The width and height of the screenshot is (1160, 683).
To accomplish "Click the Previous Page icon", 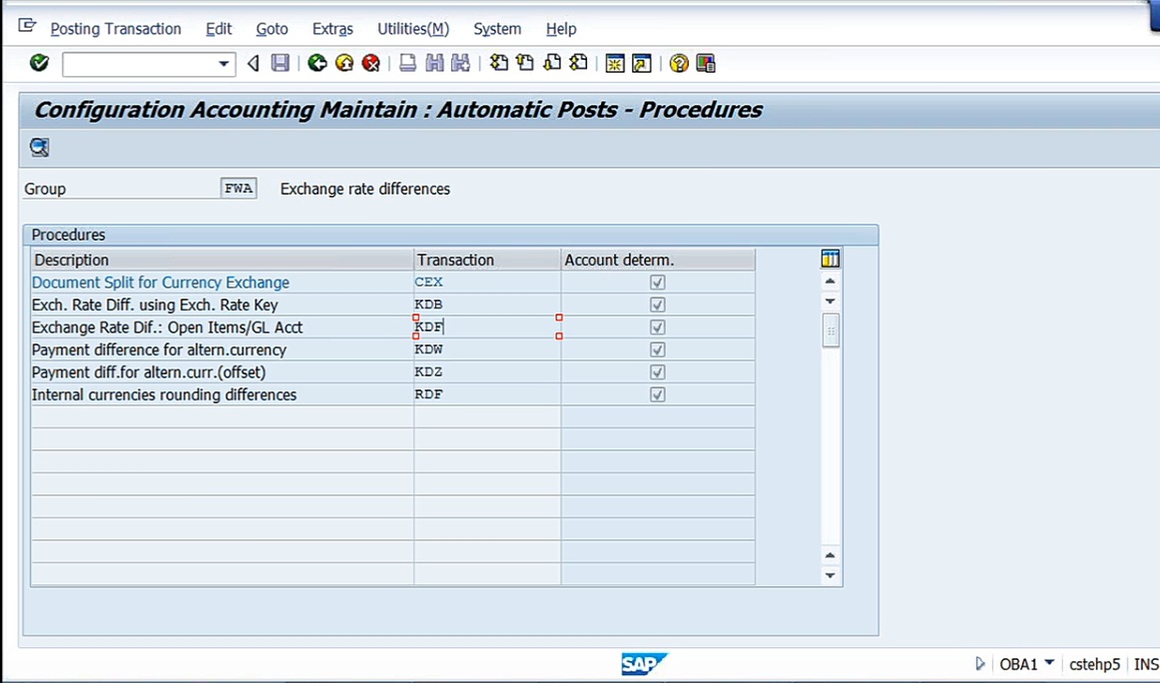I will click(x=525, y=64).
